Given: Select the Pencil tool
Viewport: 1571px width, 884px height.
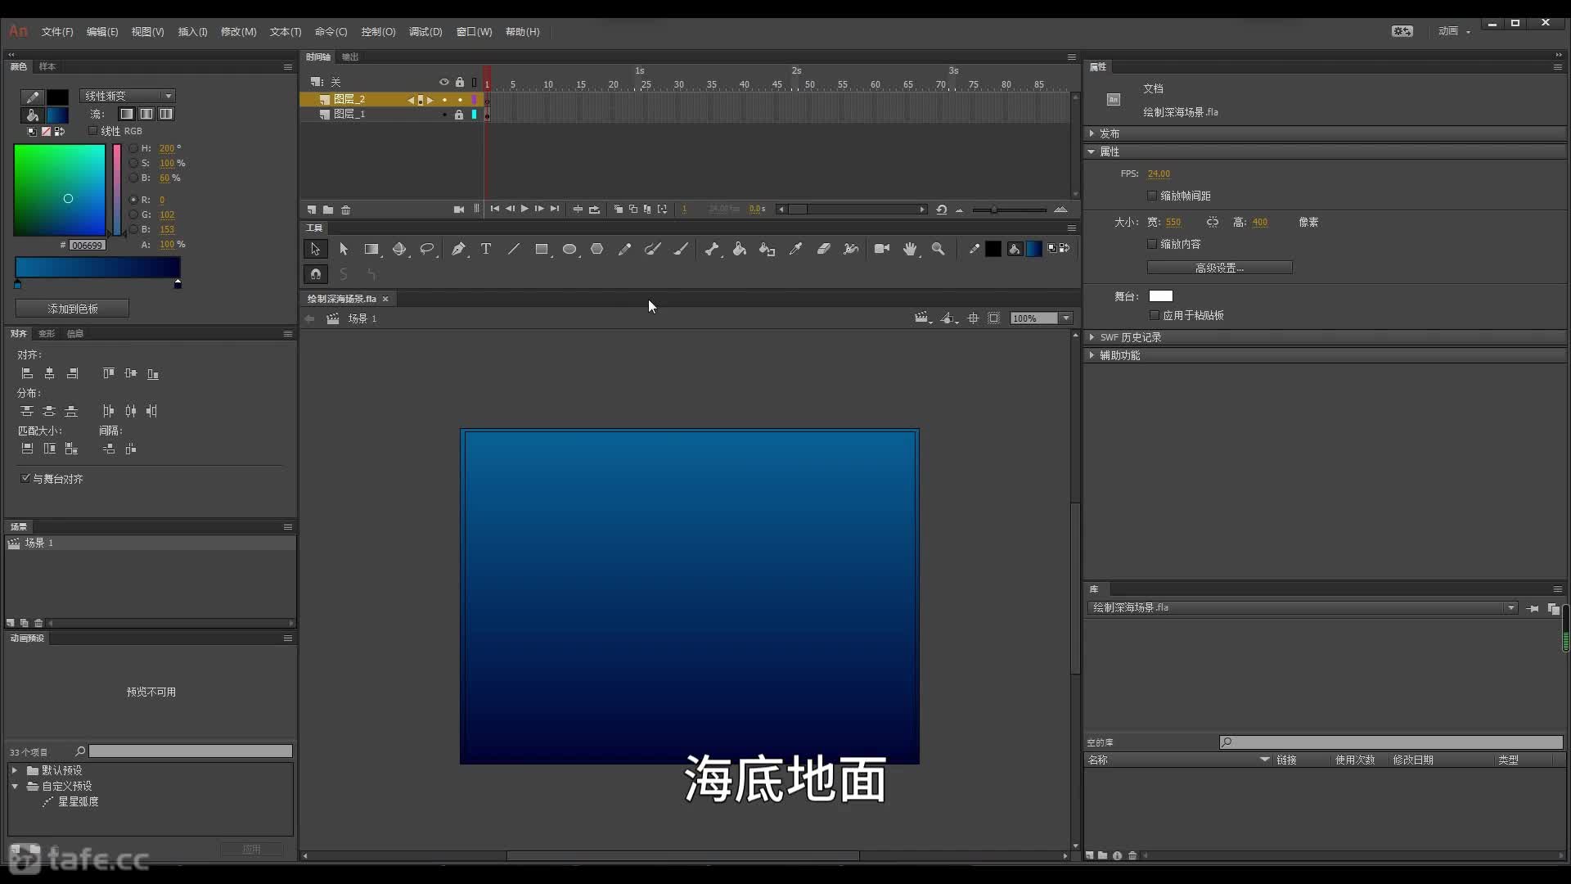Looking at the screenshot, I should tap(625, 249).
